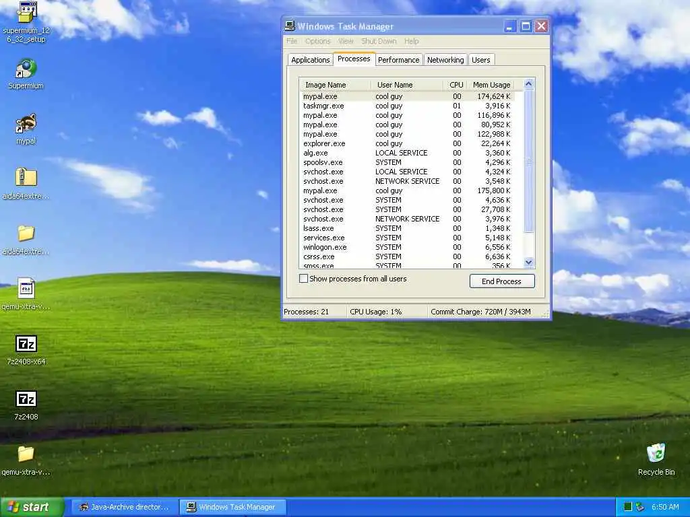Select mypal.exe using 116,896 K
690x517 pixels.
click(x=406, y=115)
